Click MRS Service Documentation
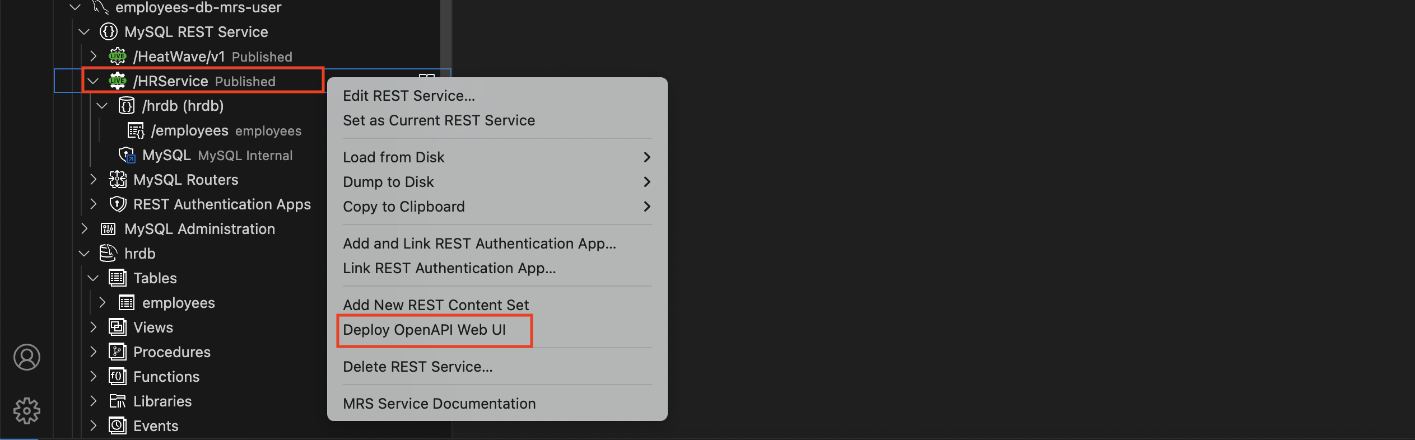Viewport: 1415px width, 440px height. (439, 403)
